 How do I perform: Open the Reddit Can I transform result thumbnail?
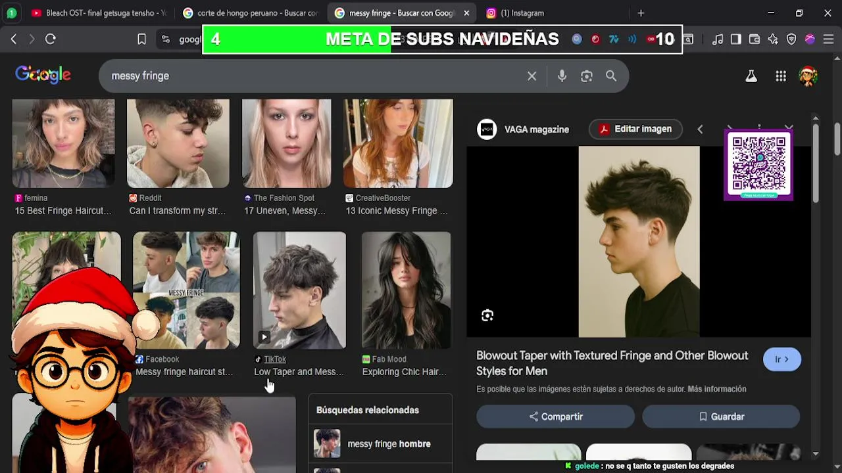point(178,143)
